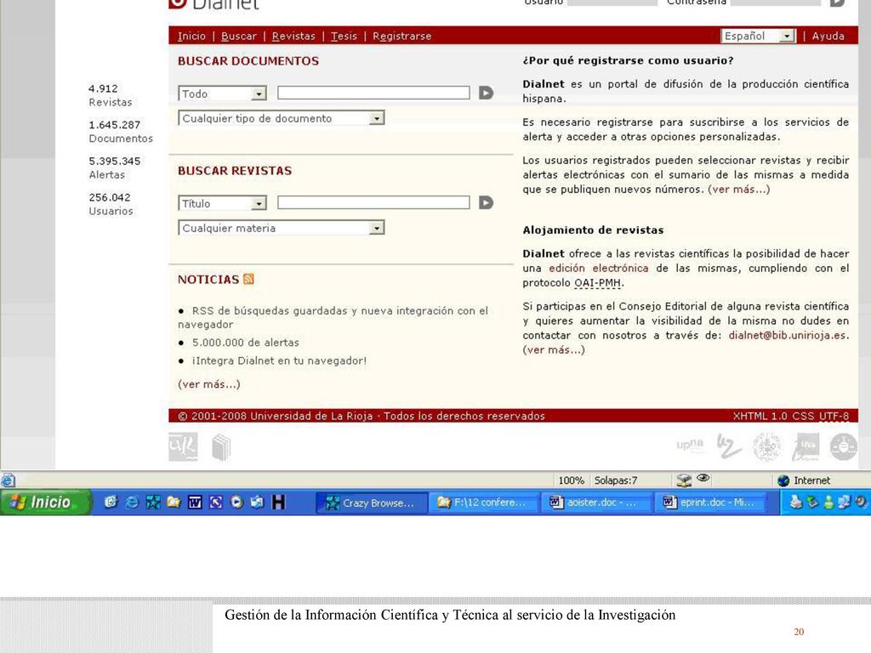
Task: Submit the document search with arrow button
Action: point(486,93)
